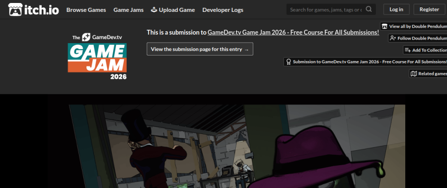The width and height of the screenshot is (447, 188).
Task: Open Developer Logs section
Action: 223,10
